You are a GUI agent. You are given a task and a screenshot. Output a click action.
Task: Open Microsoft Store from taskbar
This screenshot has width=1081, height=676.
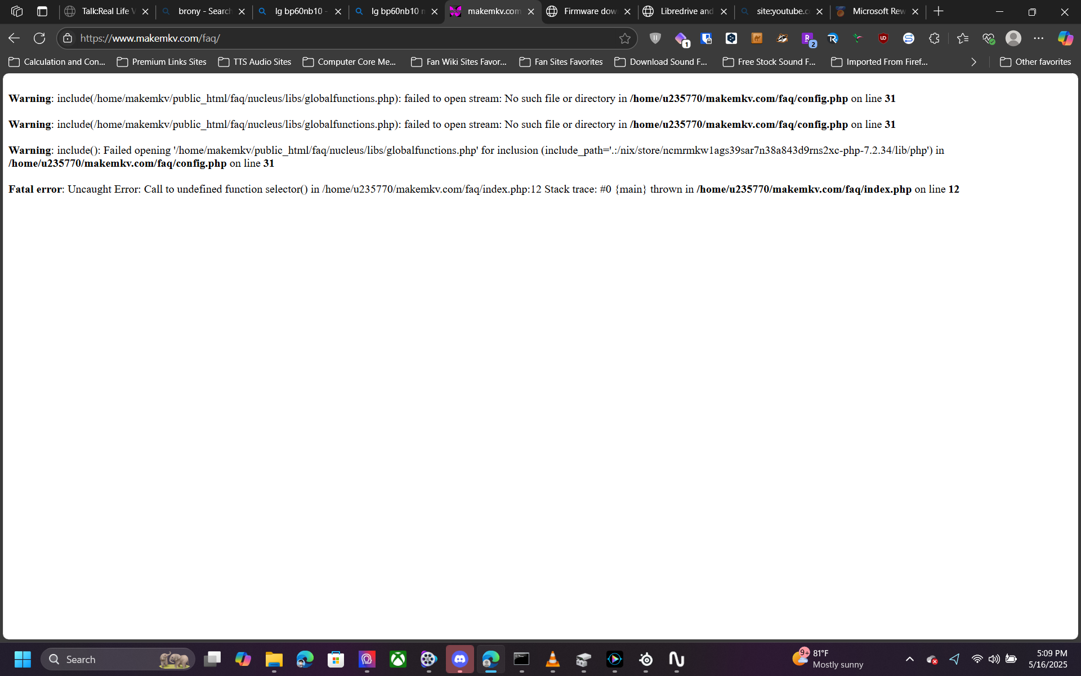[x=336, y=659]
